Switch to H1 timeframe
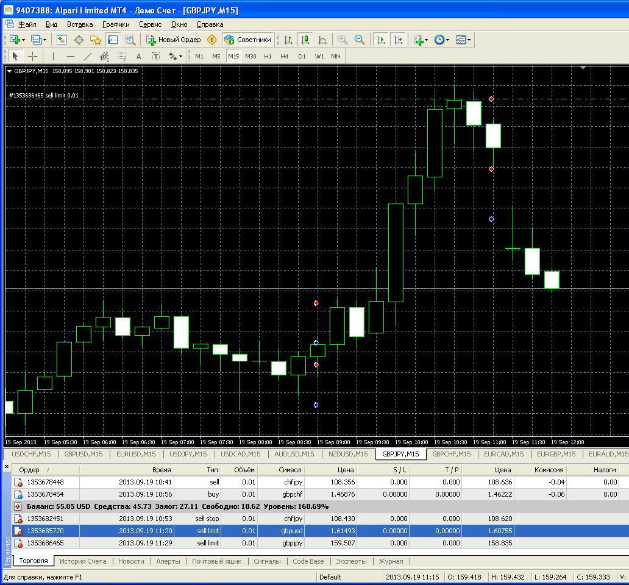Screen dimensions: 629x585 268,57
